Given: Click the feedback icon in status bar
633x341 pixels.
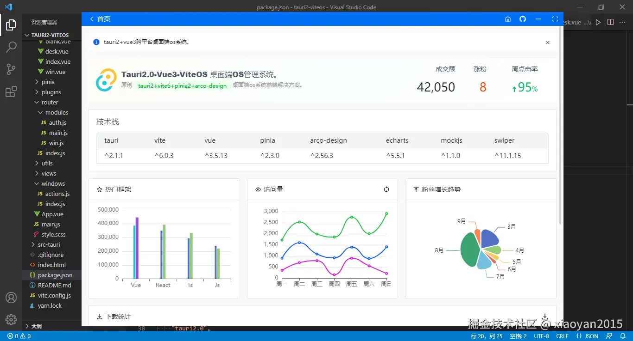Looking at the screenshot, I should tap(610, 336).
